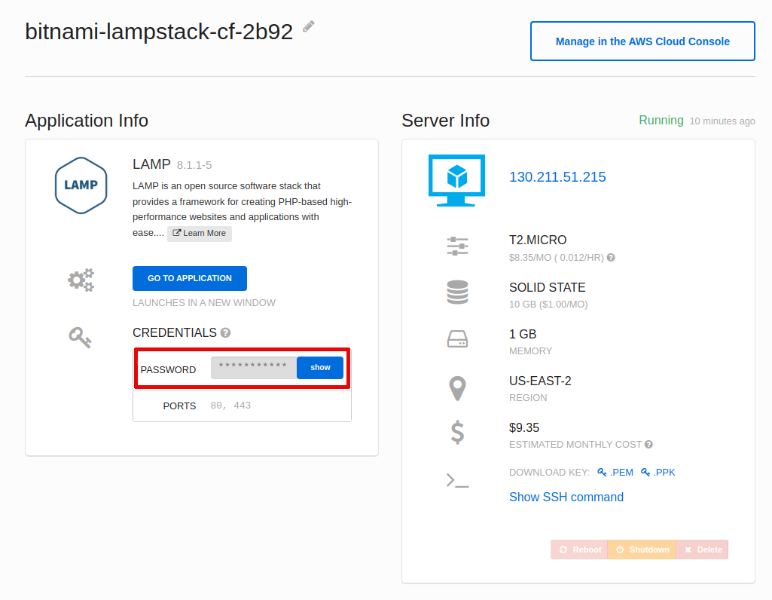
Task: Click the Application Info heading
Action: (87, 121)
